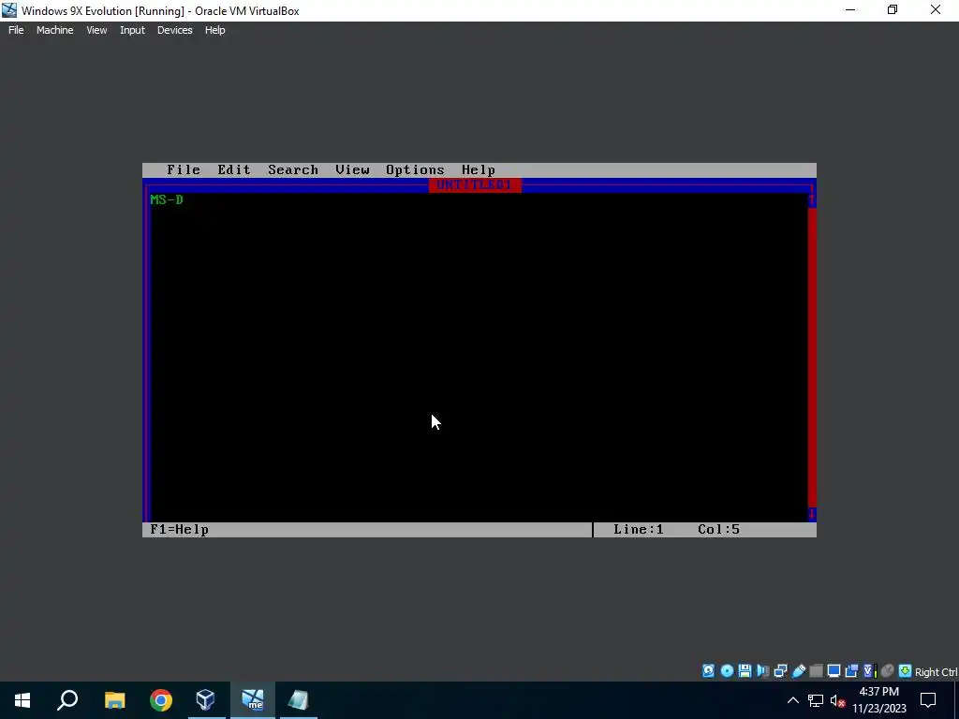The height and width of the screenshot is (719, 959).
Task: Restore down the VirtualBox window
Action: point(893,10)
